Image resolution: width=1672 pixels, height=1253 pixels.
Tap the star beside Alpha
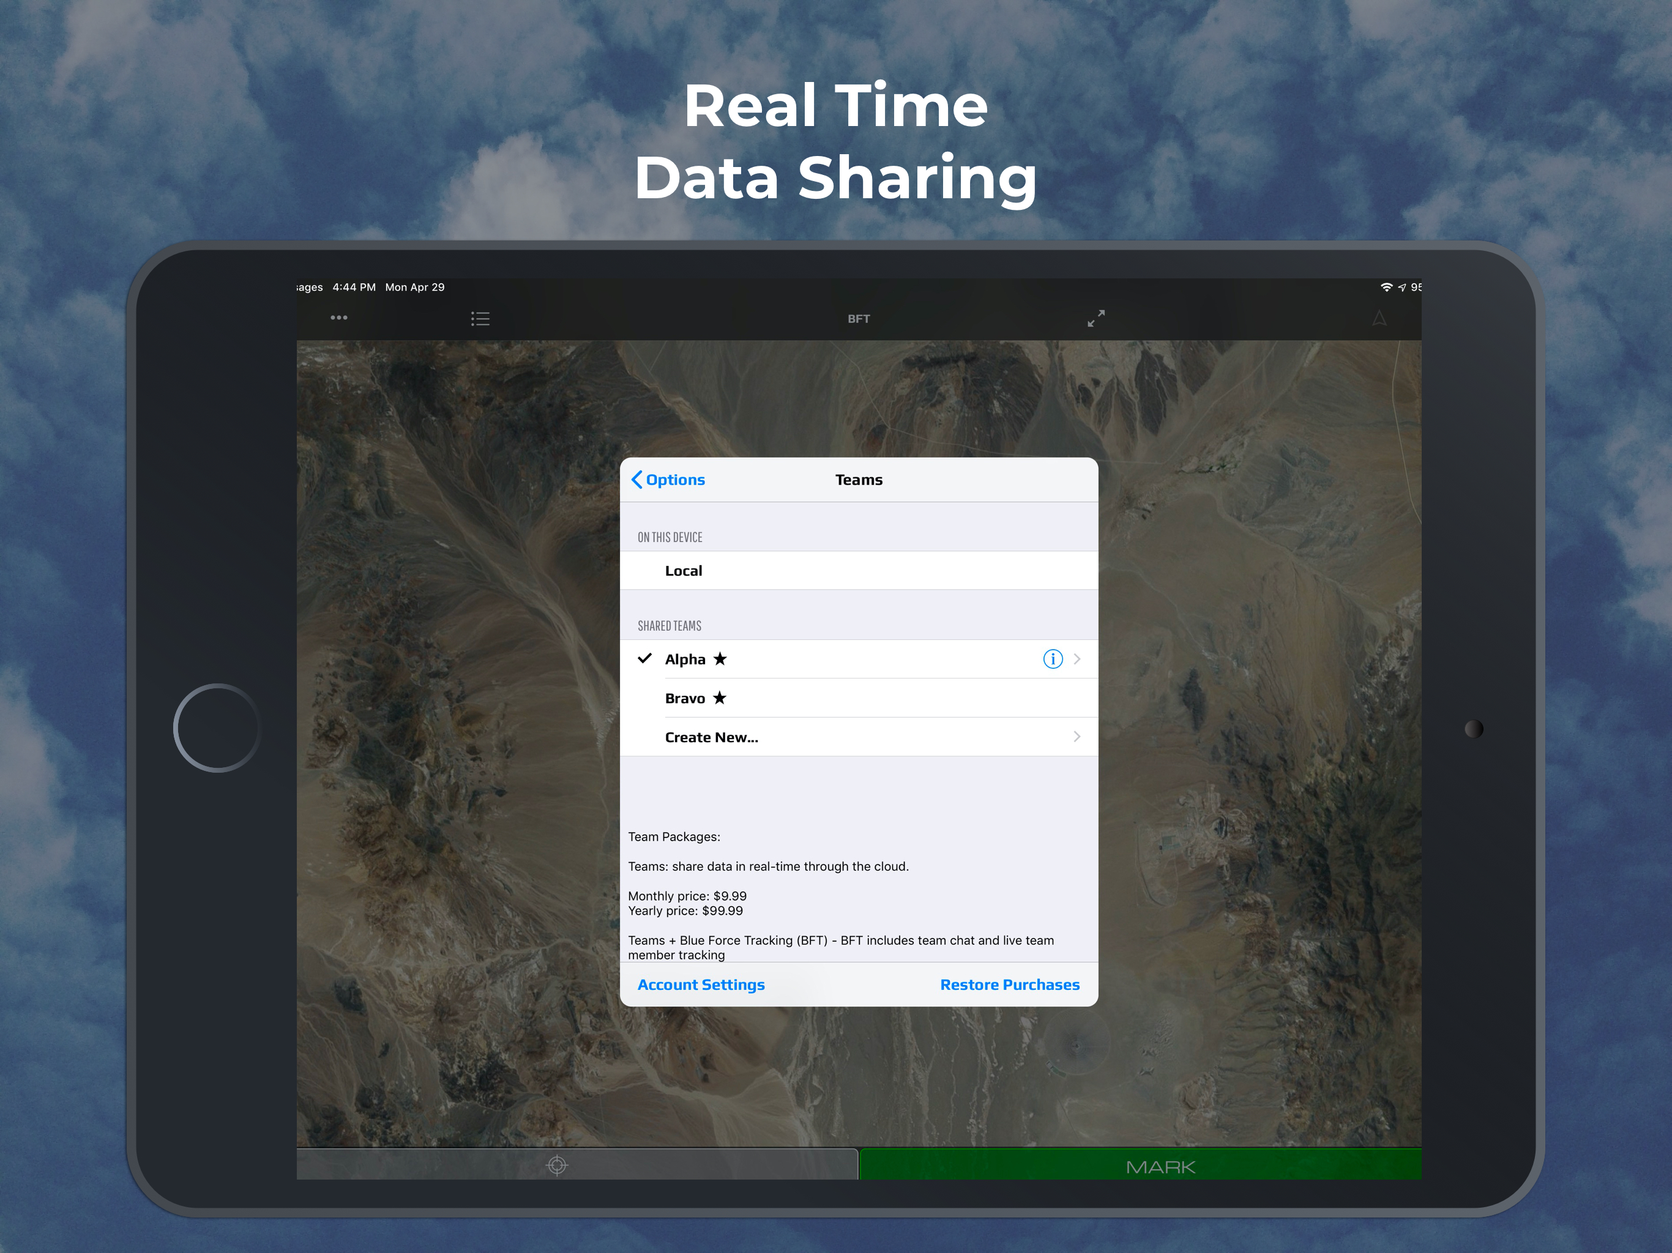[x=720, y=659]
